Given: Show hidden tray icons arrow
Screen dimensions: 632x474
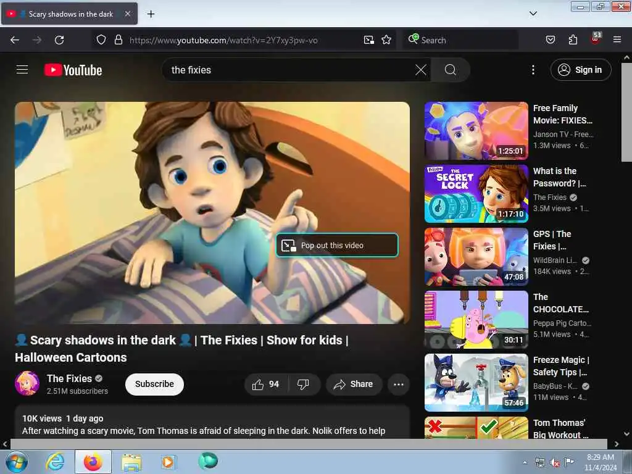Looking at the screenshot, I should 525,462.
